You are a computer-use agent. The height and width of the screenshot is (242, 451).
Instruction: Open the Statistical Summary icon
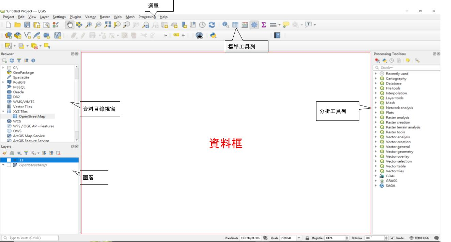[x=263, y=25]
